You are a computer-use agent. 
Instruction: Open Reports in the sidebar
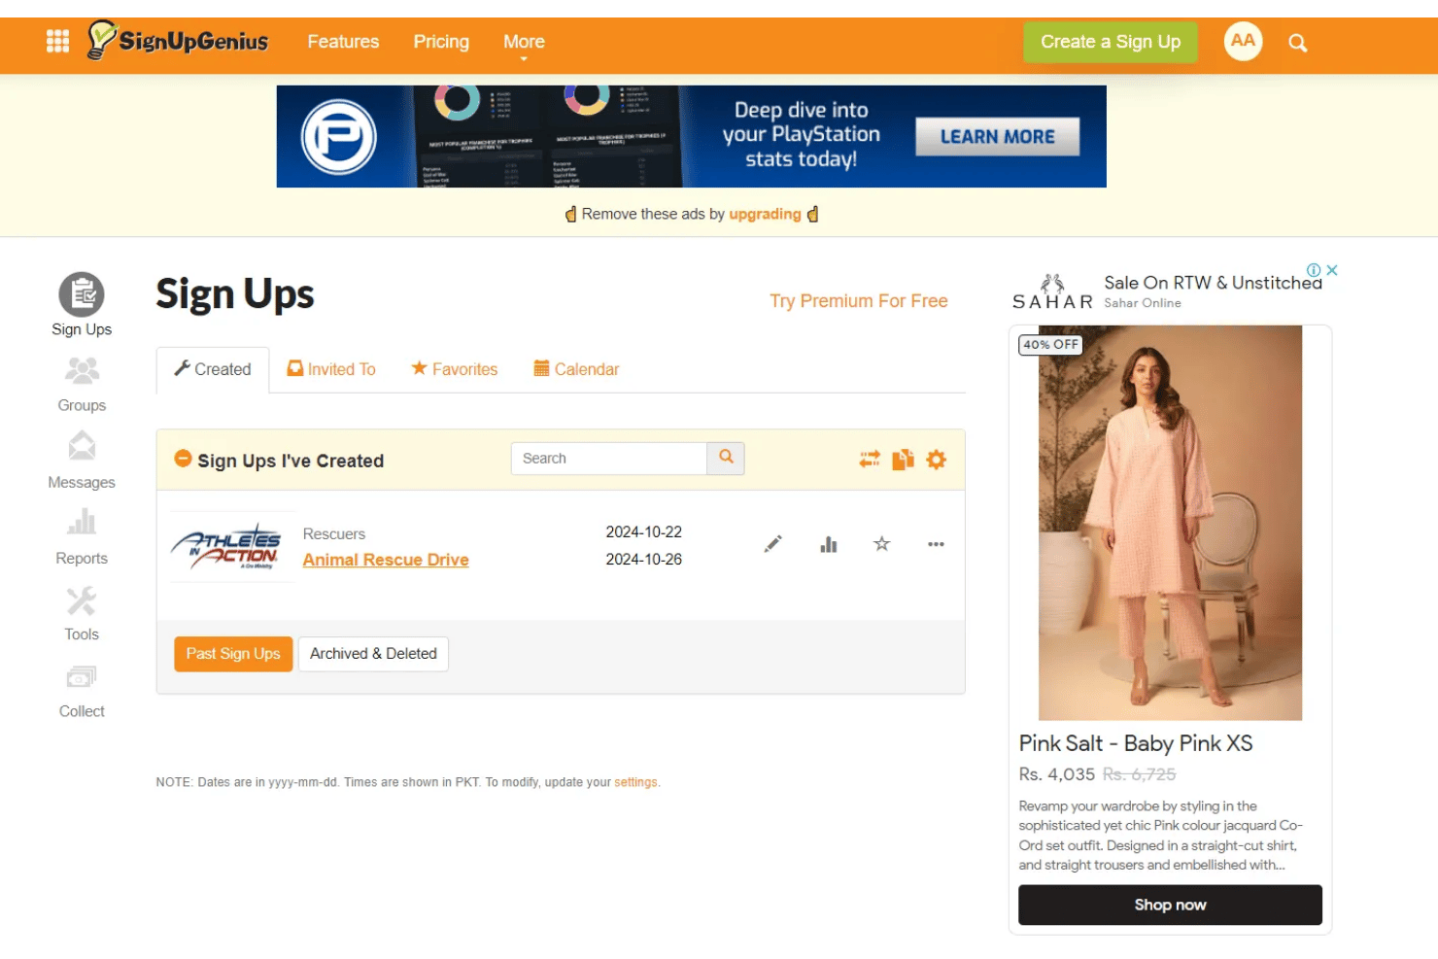point(82,536)
